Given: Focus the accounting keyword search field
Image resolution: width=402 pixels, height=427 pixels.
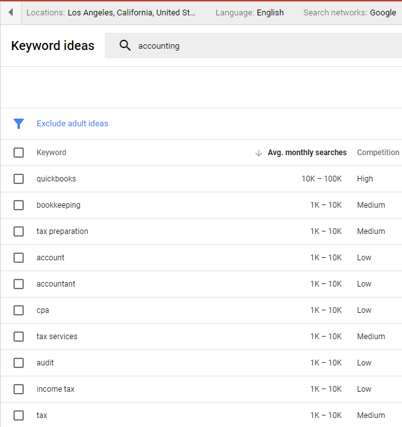Looking at the screenshot, I should [253, 46].
